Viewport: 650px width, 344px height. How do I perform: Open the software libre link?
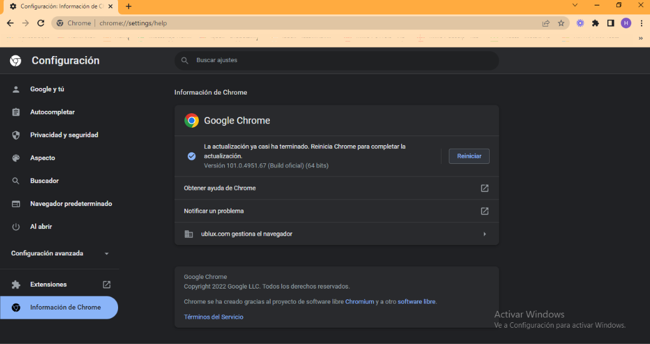click(416, 302)
